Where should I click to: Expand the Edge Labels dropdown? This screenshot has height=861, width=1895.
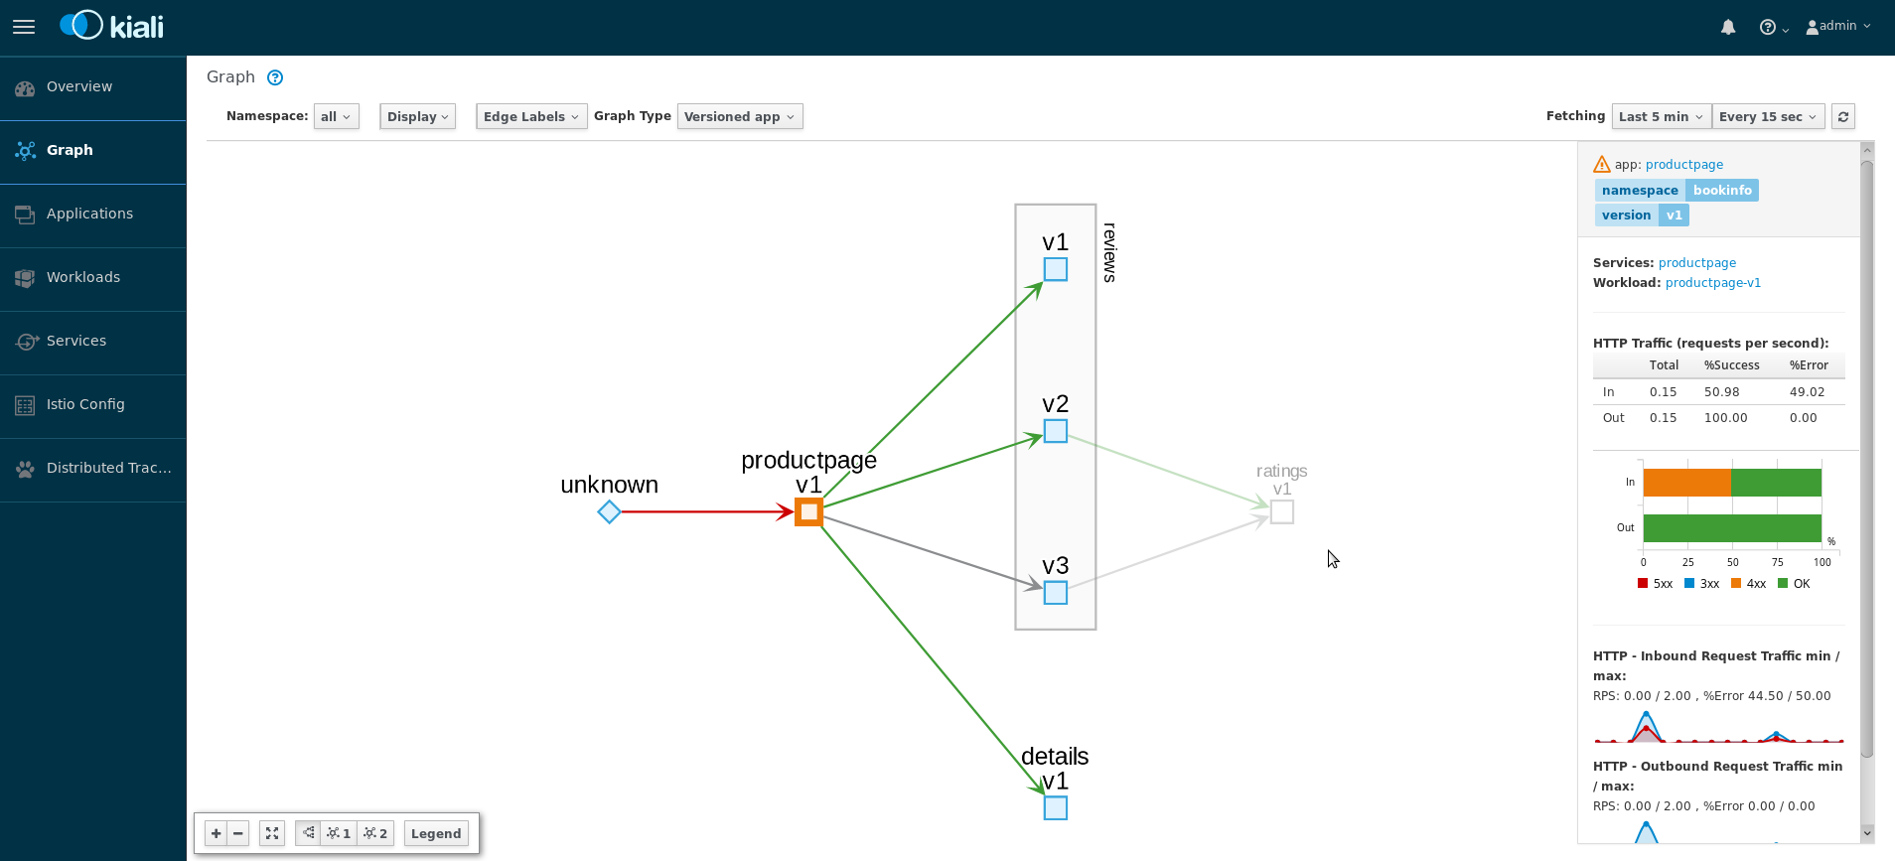tap(530, 117)
